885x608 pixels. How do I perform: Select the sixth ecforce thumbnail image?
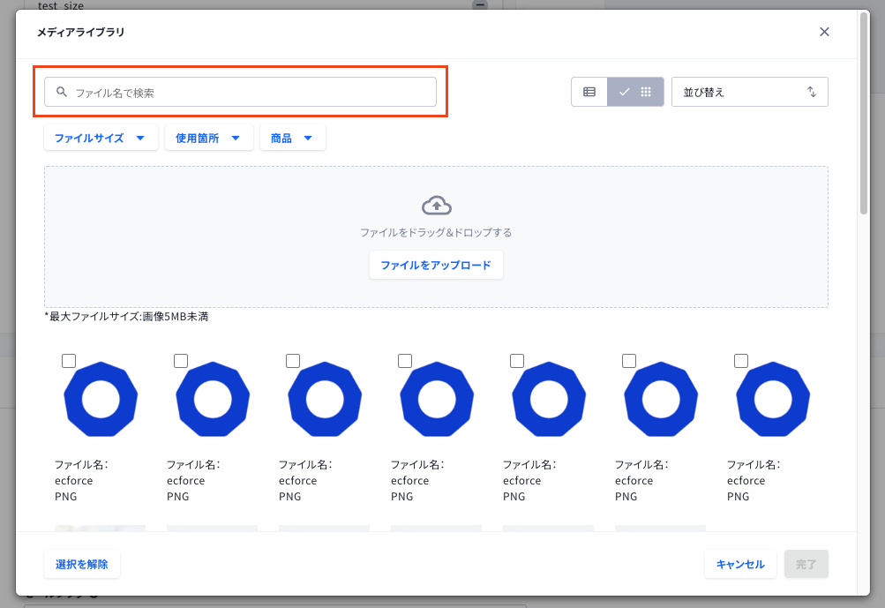click(x=661, y=399)
